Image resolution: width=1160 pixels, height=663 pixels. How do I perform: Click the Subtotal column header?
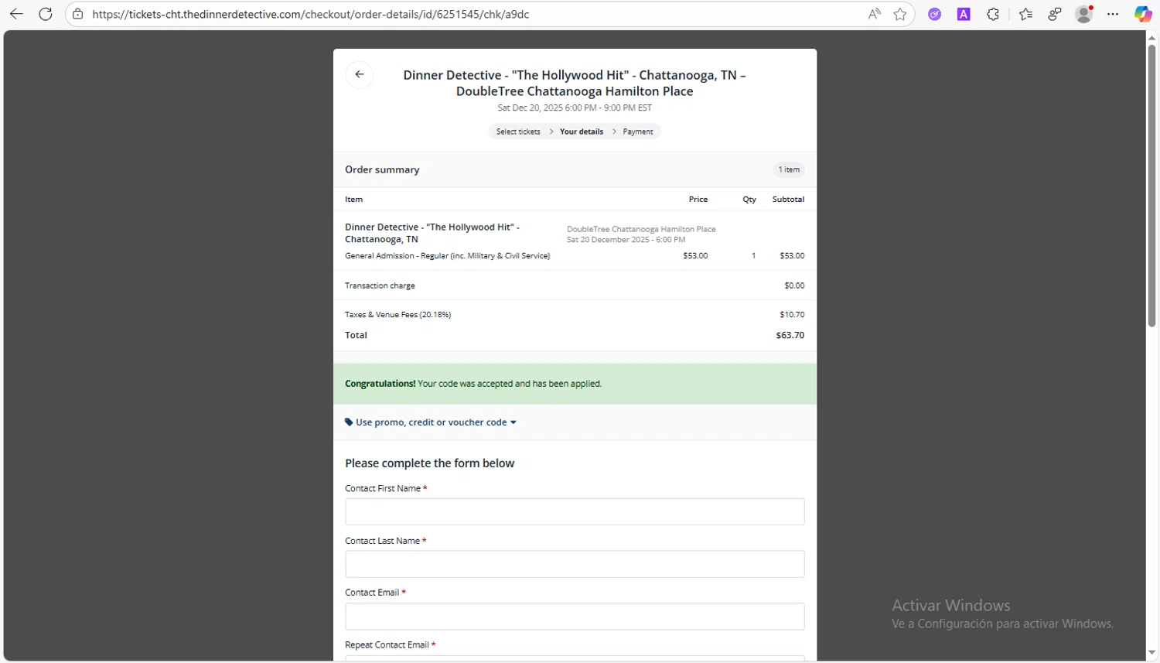[x=788, y=200]
